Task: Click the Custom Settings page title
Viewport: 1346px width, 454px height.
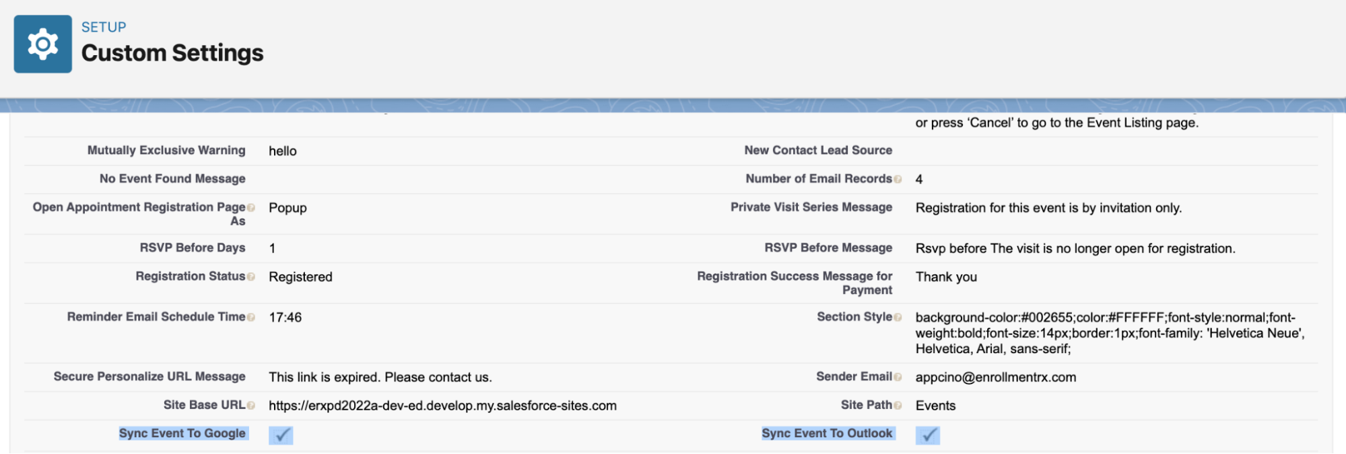Action: click(172, 53)
